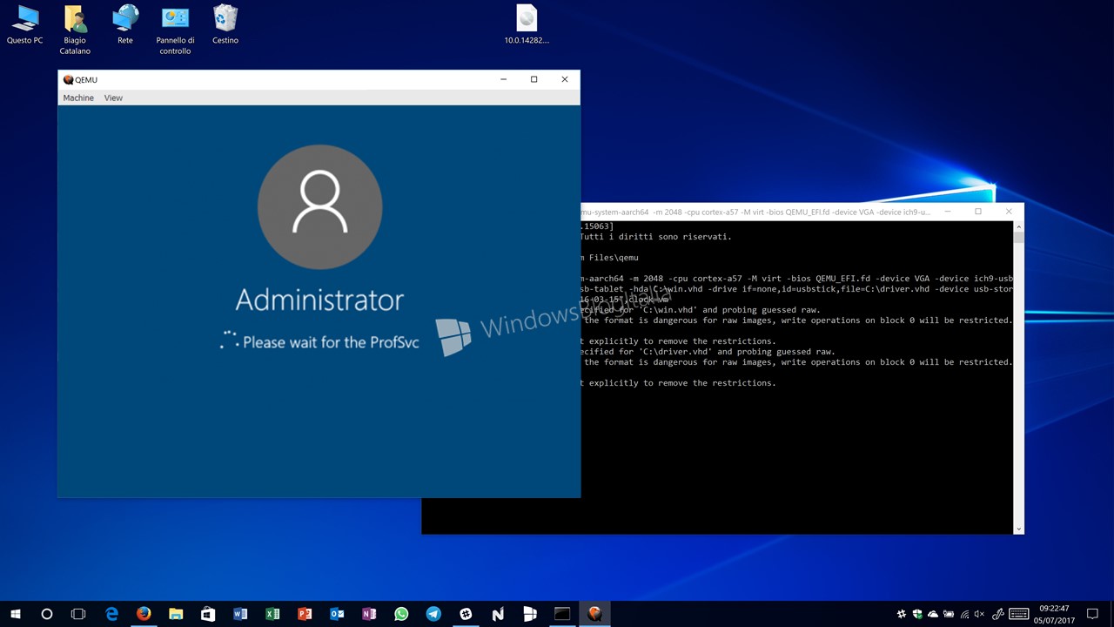Open the Machine menu in QEMU
The height and width of the screenshot is (627, 1114).
coord(78,98)
